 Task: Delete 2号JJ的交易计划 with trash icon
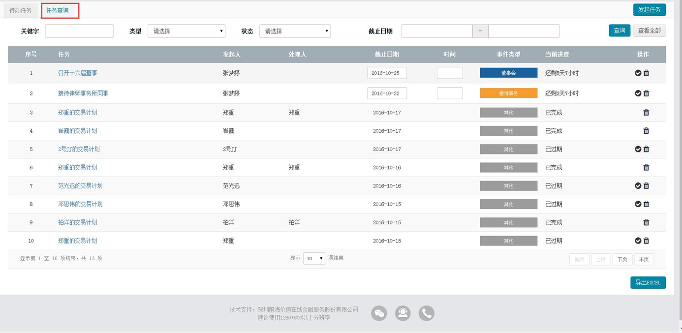pyautogui.click(x=646, y=149)
